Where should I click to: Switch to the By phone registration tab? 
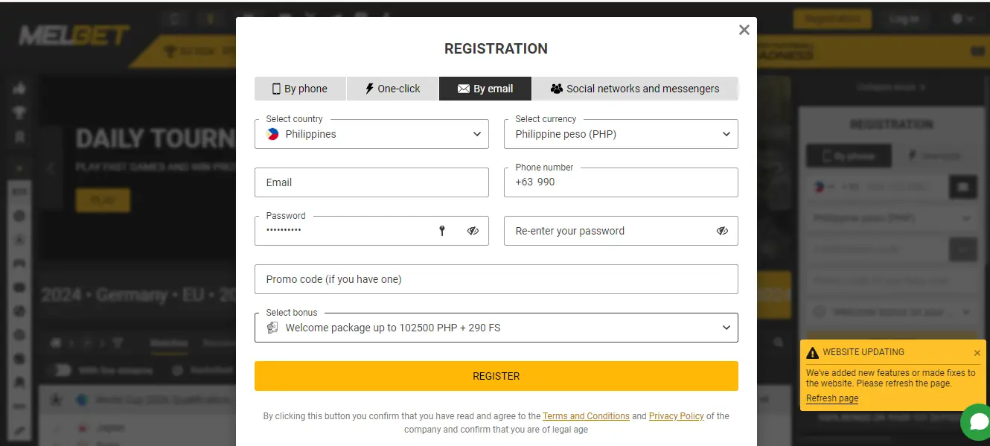pyautogui.click(x=300, y=88)
